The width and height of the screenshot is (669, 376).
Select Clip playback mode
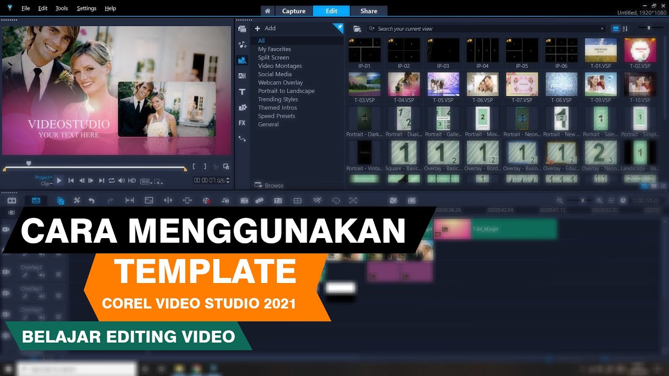[45, 184]
